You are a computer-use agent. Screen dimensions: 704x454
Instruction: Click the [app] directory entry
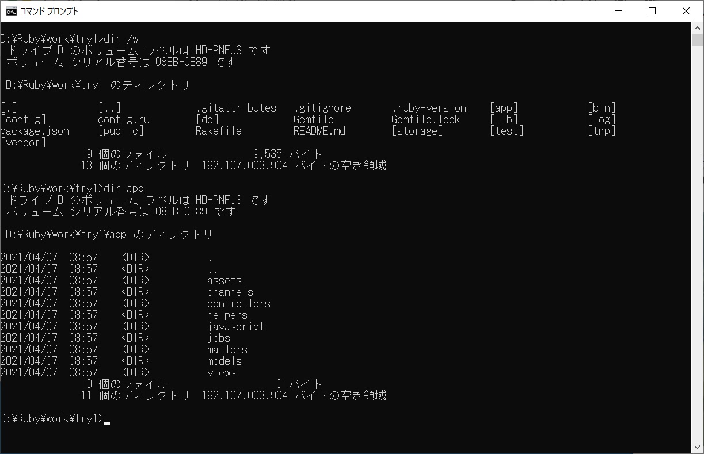coord(504,108)
